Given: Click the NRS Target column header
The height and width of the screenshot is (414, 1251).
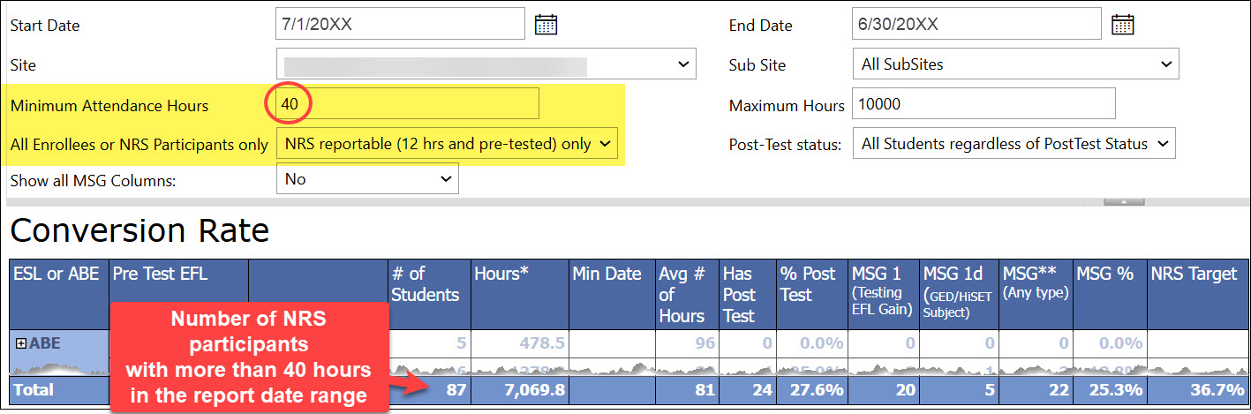Looking at the screenshot, I should pos(1194,275).
